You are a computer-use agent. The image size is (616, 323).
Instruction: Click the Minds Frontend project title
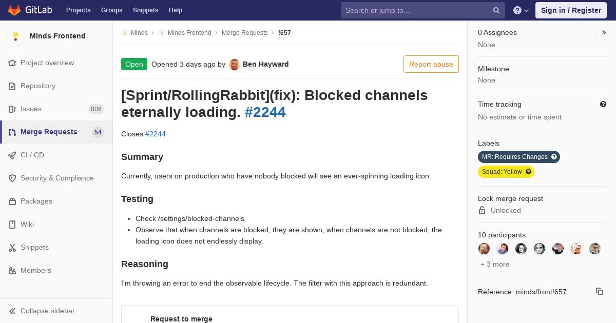tap(57, 36)
